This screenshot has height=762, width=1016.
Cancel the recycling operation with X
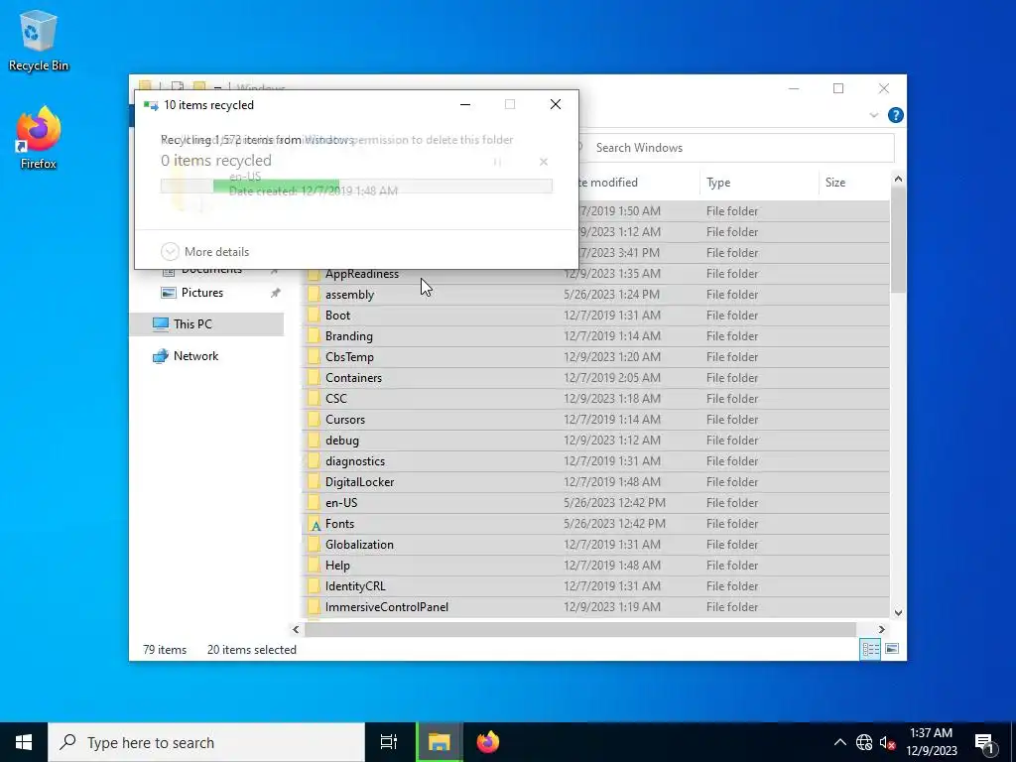tap(544, 162)
